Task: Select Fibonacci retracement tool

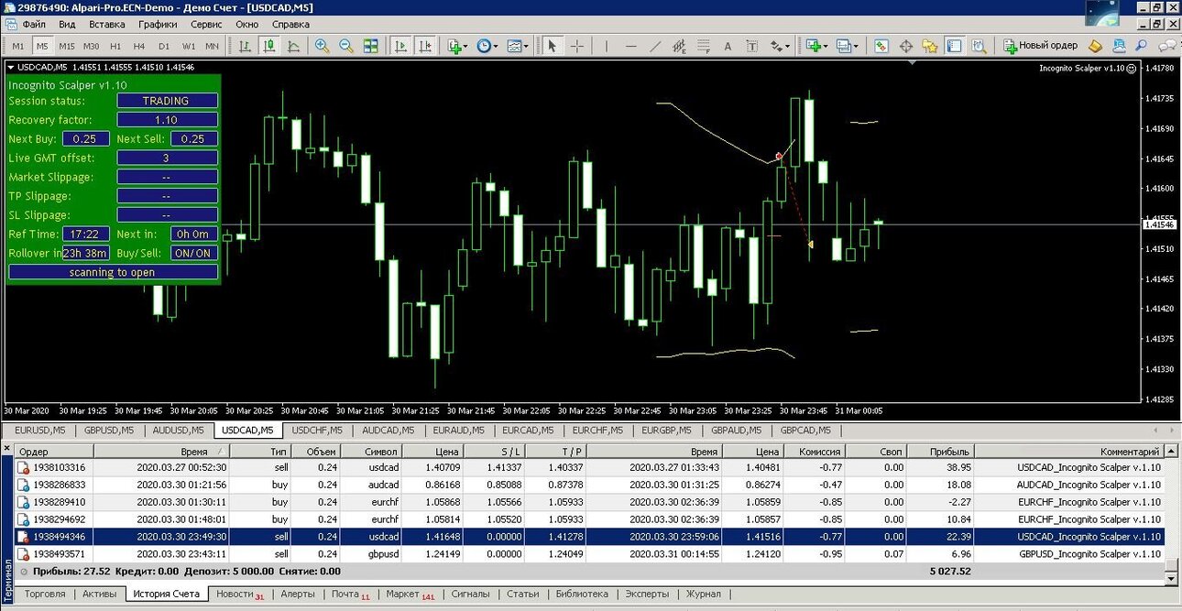Action: pyautogui.click(x=704, y=46)
